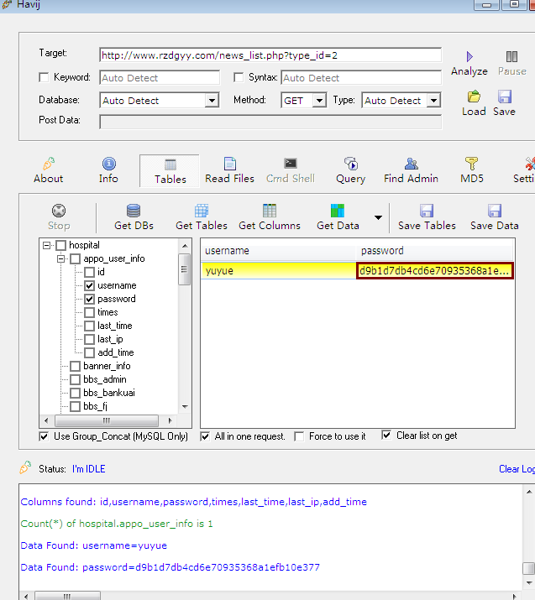Uncheck the username column checkbox
Screen dimensions: 535x600
click(90, 286)
